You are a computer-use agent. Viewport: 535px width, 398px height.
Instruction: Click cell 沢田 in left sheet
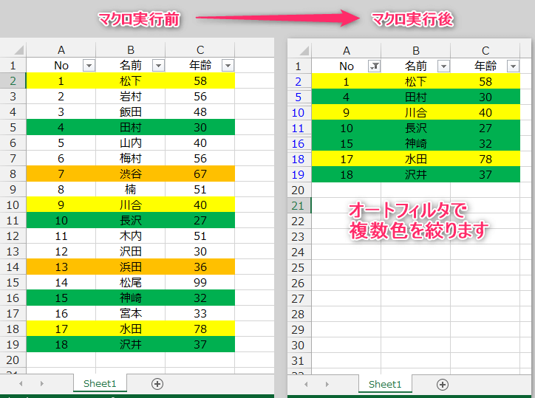(131, 251)
